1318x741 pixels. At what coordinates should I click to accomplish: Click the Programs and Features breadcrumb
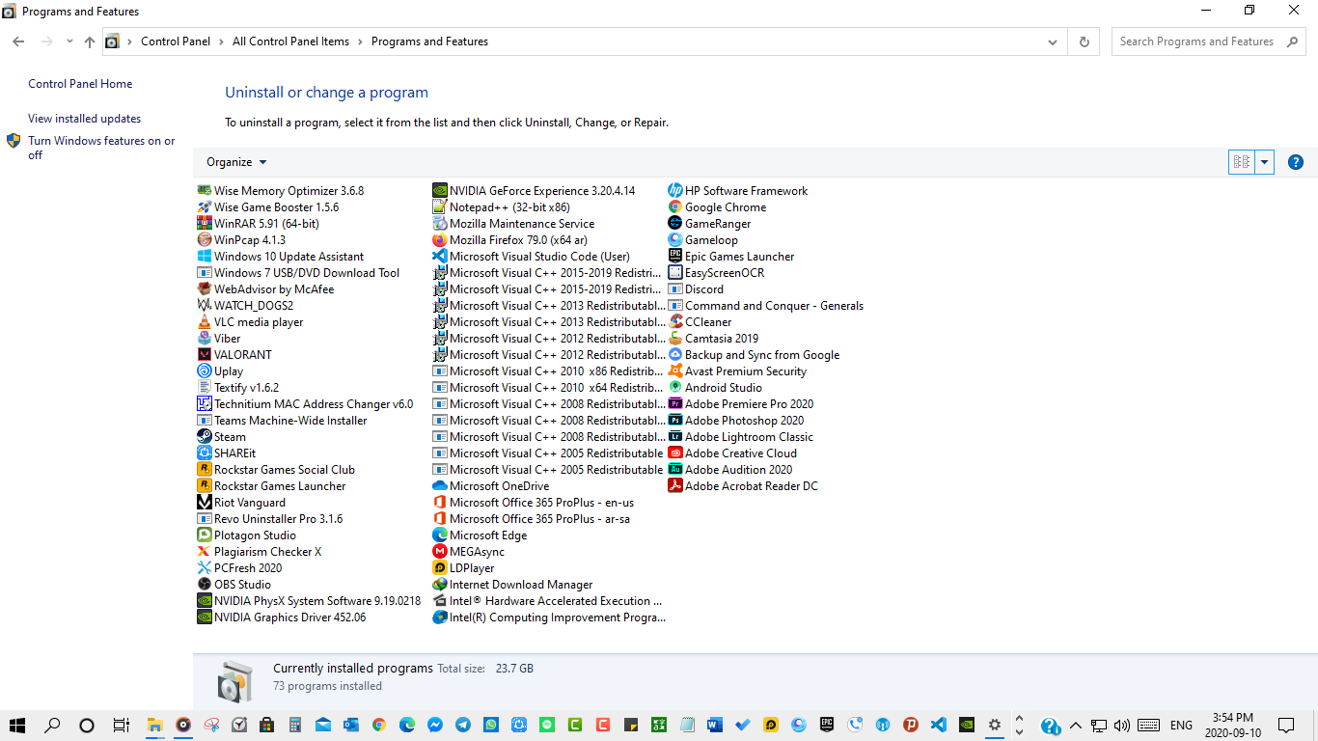click(429, 41)
